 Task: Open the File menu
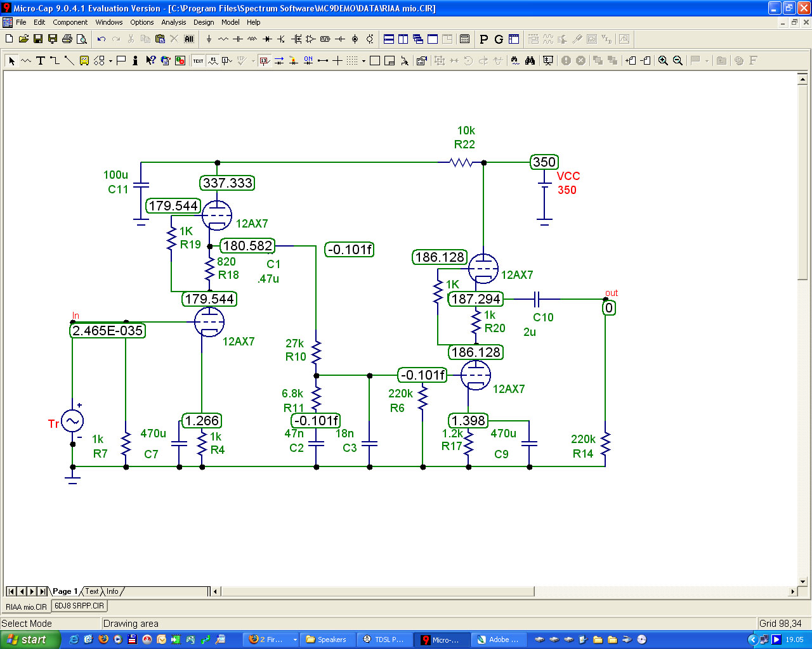pyautogui.click(x=21, y=22)
